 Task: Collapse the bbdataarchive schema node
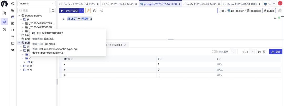click(19, 16)
